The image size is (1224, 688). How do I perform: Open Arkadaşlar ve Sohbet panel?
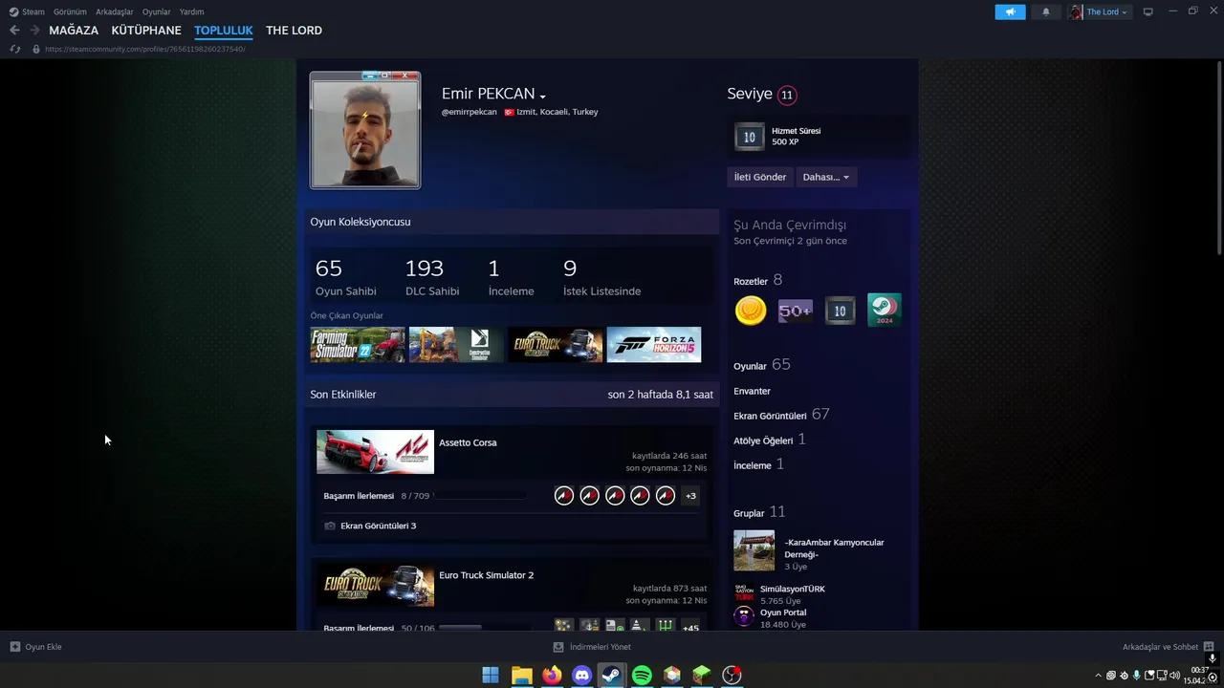[1168, 647]
